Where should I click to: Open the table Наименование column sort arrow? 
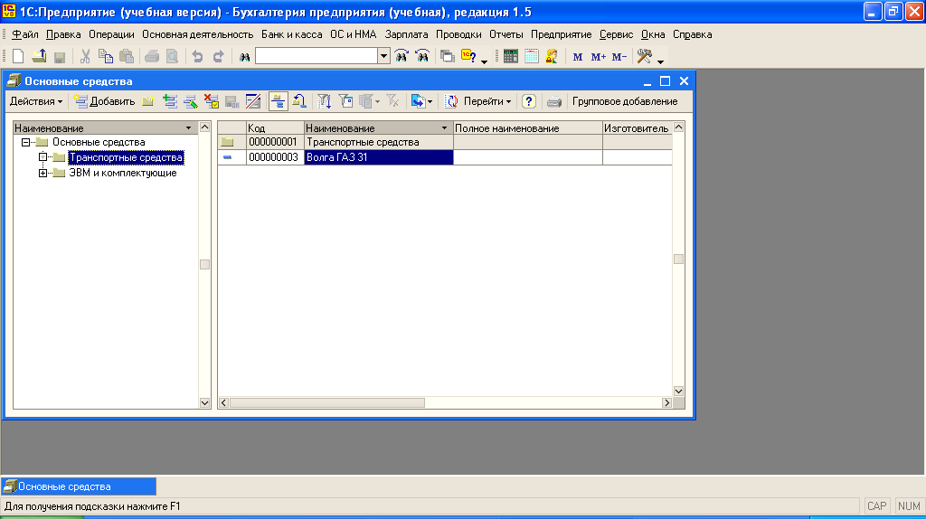444,128
